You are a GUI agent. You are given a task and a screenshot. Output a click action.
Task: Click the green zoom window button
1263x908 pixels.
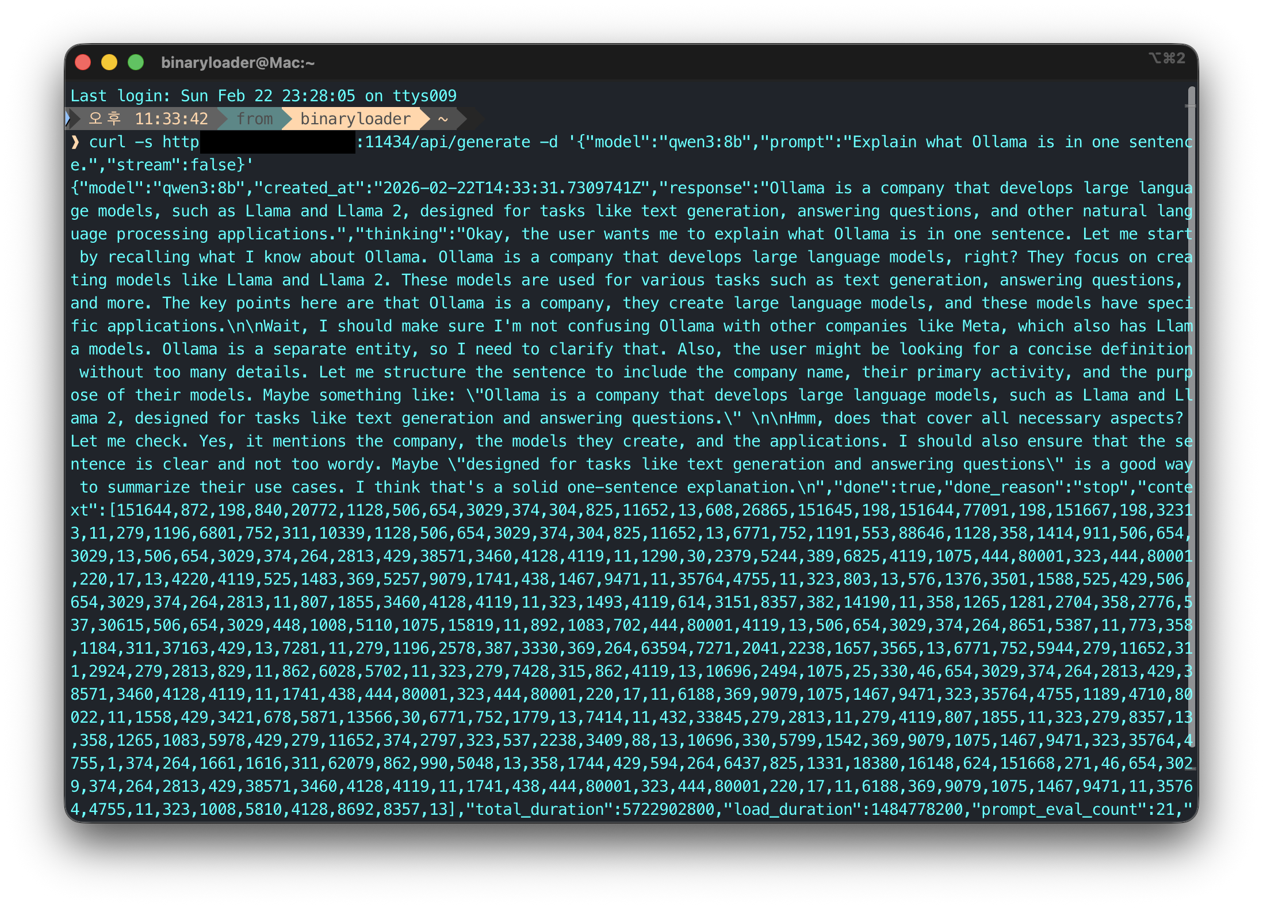click(136, 62)
